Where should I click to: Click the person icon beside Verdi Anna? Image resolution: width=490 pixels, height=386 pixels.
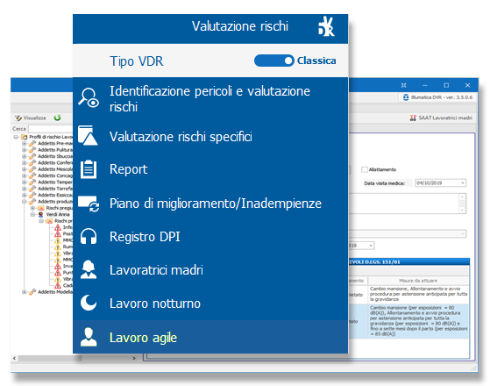(x=40, y=215)
